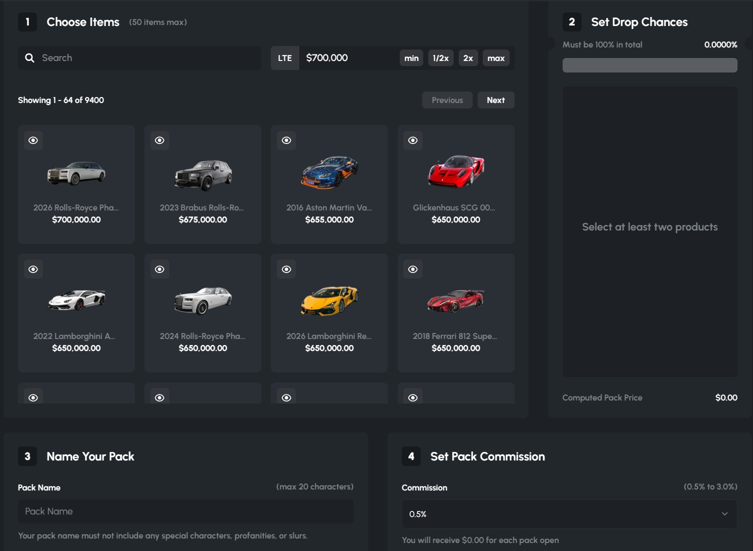Click the 'Showing 1 - 64 of 9400' text
Viewport: 753px width, 551px height.
[x=61, y=100]
